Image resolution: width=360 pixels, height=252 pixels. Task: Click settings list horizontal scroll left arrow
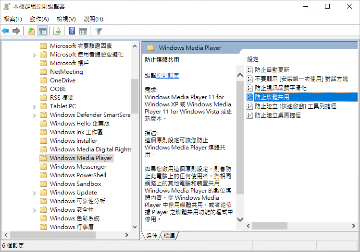tap(248, 226)
